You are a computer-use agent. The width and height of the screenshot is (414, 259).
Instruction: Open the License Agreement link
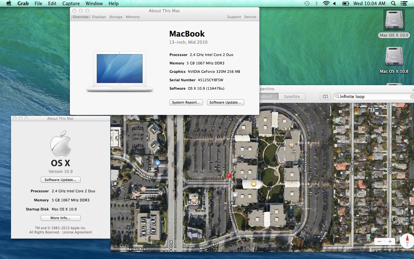(x=77, y=232)
